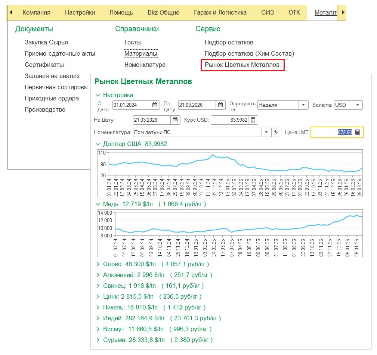Open calendar picker for start date field
The width and height of the screenshot is (377, 355).
coord(155,105)
